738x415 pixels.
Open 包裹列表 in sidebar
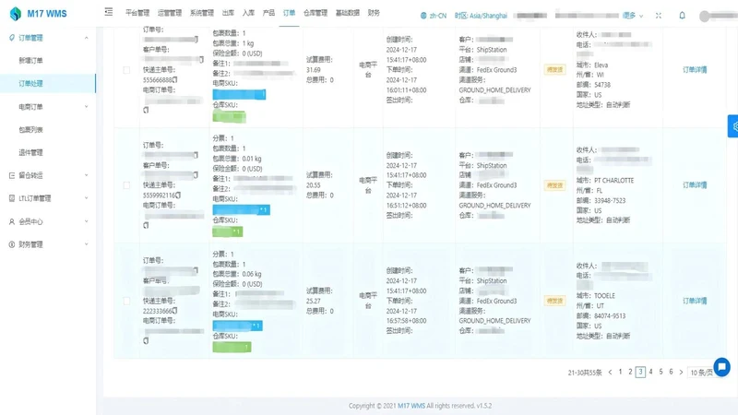coord(31,129)
